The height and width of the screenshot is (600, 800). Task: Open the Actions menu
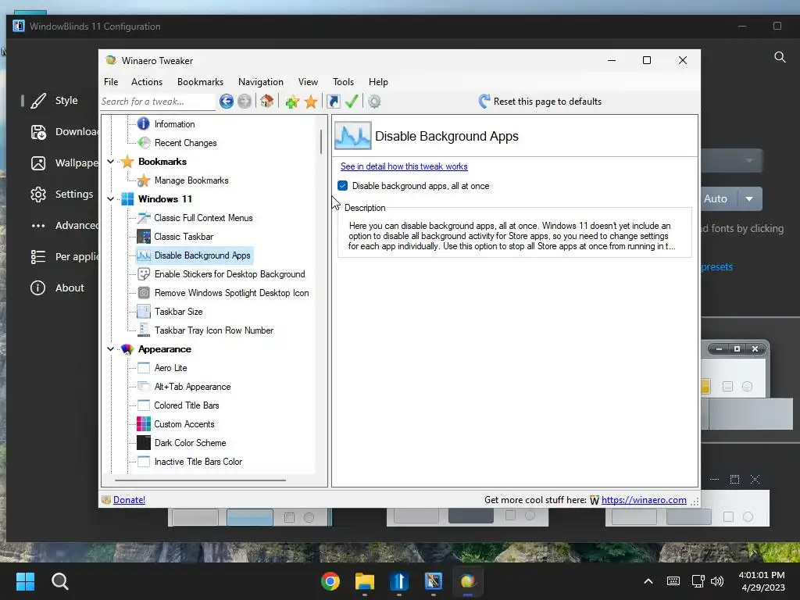click(x=146, y=81)
